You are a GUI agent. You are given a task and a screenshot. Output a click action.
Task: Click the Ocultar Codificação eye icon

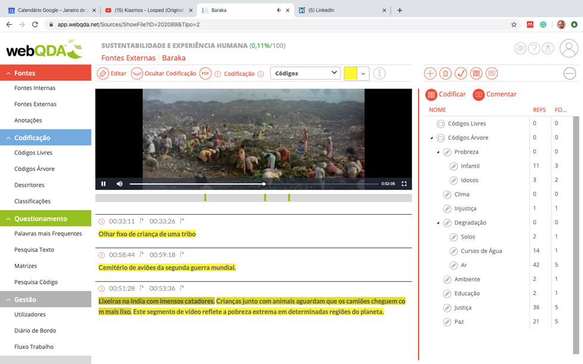click(137, 74)
